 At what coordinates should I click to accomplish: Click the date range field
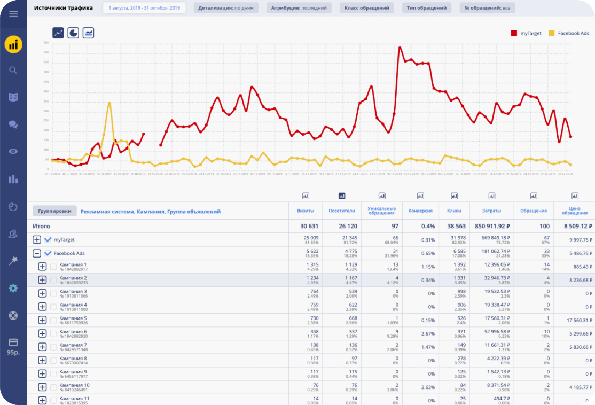tap(145, 7)
